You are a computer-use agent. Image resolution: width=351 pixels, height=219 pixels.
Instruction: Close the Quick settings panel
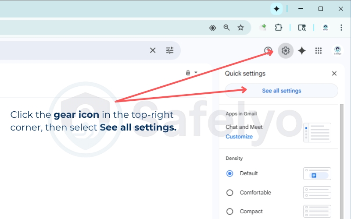tap(334, 74)
